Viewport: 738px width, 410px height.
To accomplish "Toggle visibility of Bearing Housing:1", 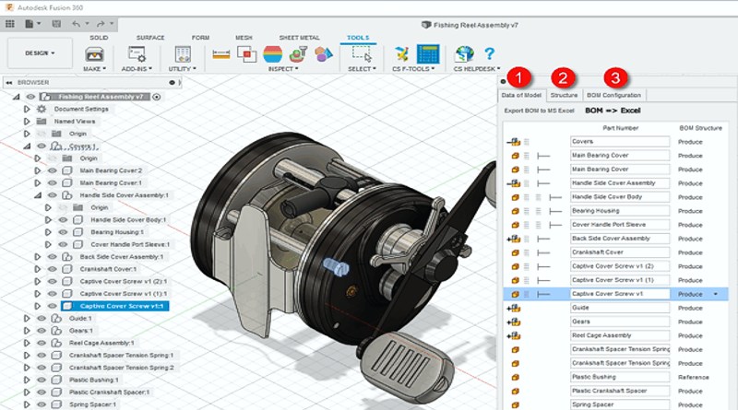I will pyautogui.click(x=63, y=232).
